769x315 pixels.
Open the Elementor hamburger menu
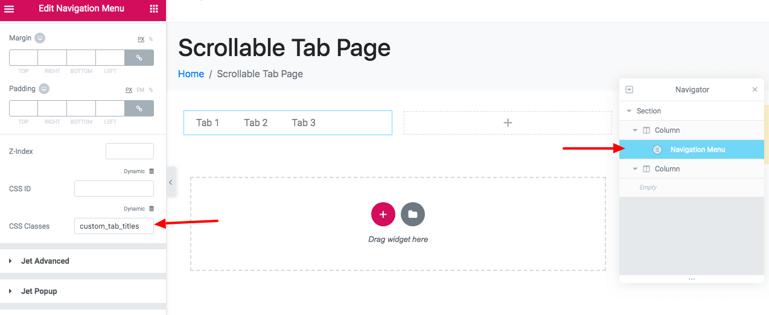point(9,9)
